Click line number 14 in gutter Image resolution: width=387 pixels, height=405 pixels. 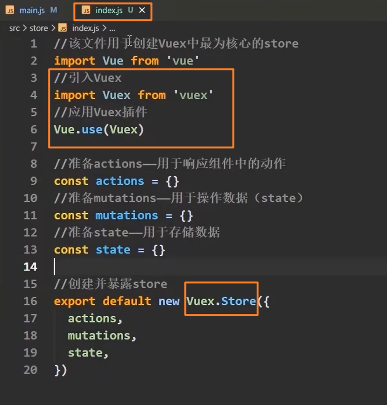pos(30,267)
